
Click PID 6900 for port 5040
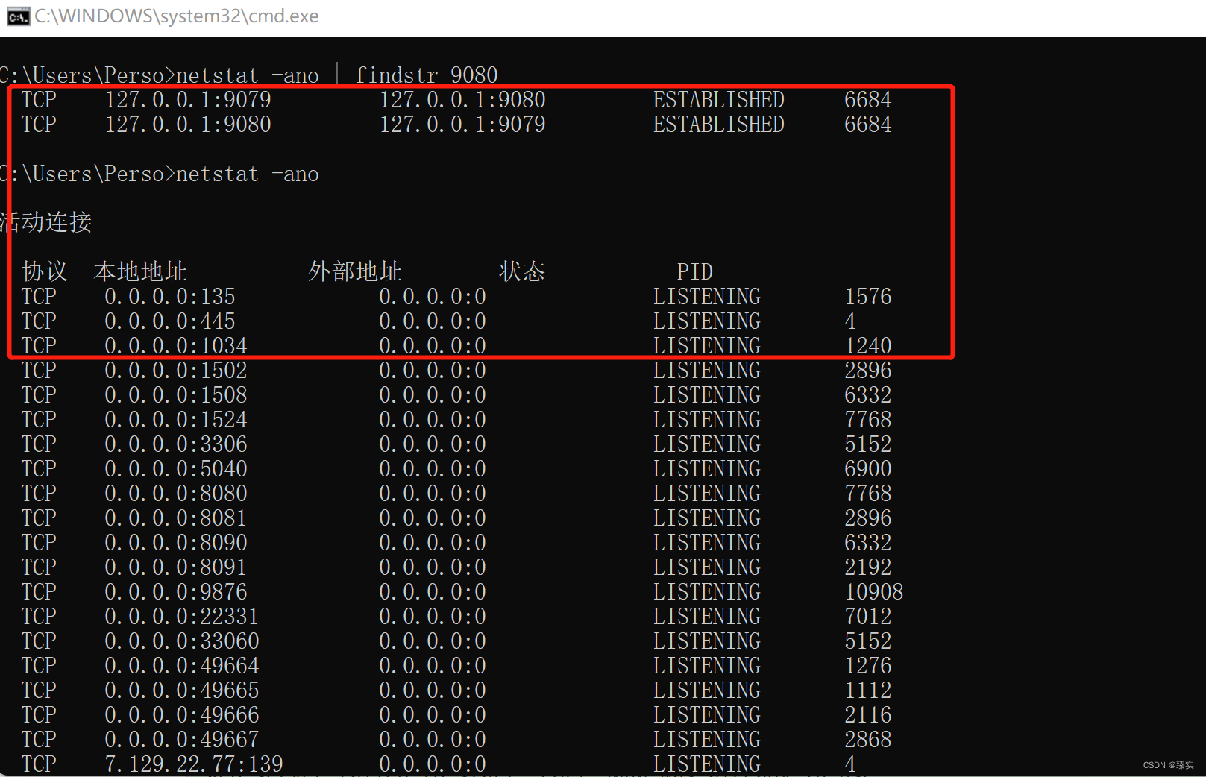point(868,469)
